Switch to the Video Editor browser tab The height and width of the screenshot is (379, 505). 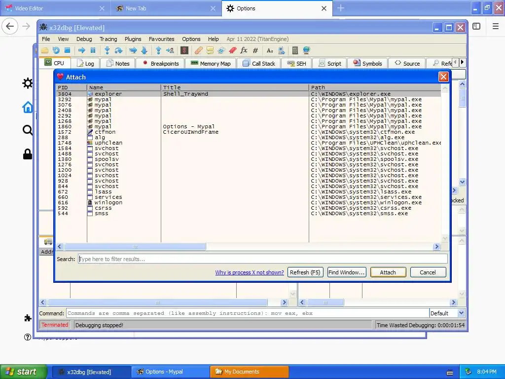[x=55, y=8]
